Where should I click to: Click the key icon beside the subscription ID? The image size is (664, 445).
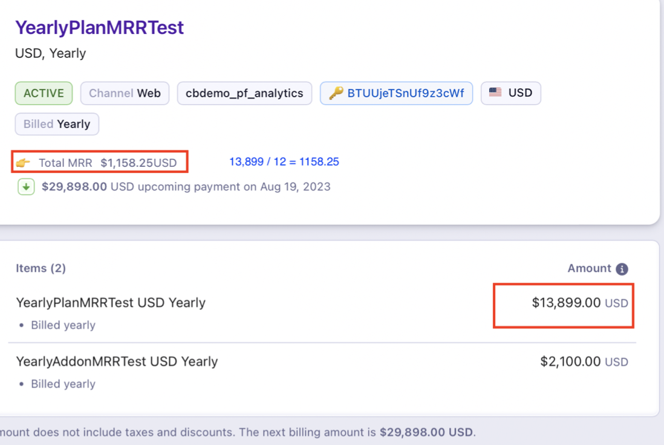336,93
